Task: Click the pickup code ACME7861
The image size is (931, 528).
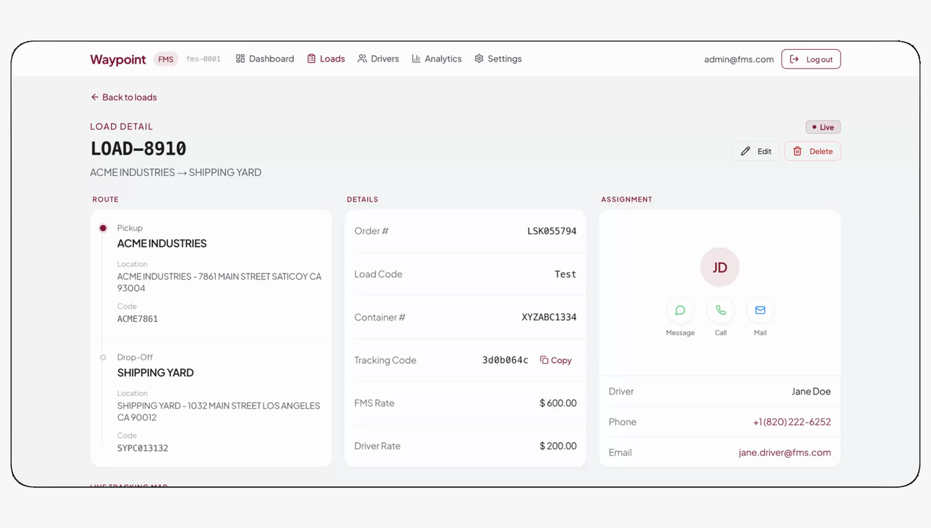Action: click(x=137, y=319)
